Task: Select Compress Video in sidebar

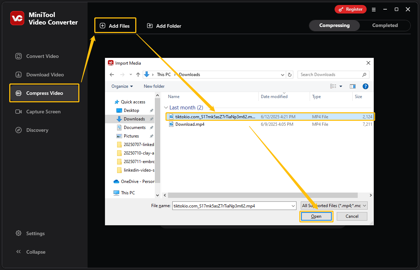Action: click(x=44, y=93)
